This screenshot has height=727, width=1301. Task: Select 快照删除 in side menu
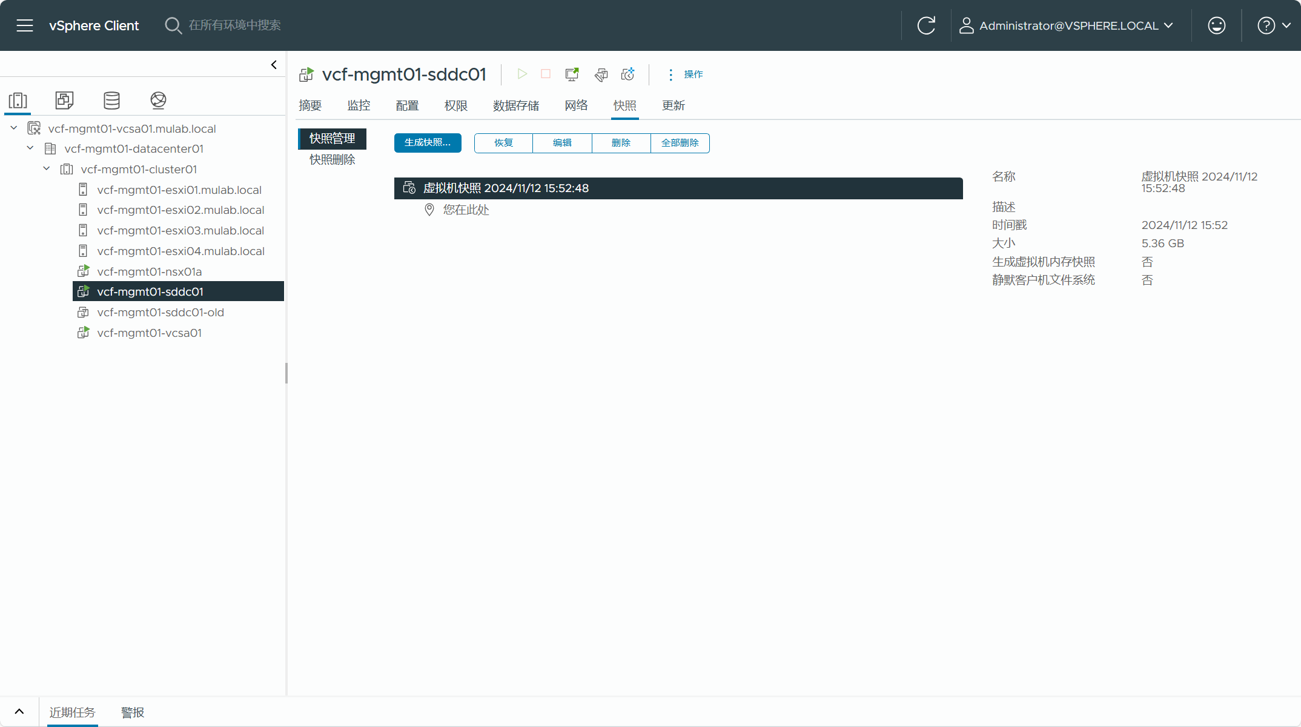click(332, 160)
